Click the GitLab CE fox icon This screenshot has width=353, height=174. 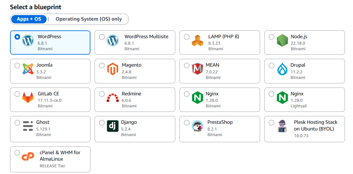[x=28, y=97]
